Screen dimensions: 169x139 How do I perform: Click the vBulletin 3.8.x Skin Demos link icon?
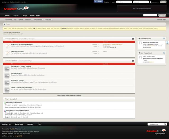click(x=7, y=69)
